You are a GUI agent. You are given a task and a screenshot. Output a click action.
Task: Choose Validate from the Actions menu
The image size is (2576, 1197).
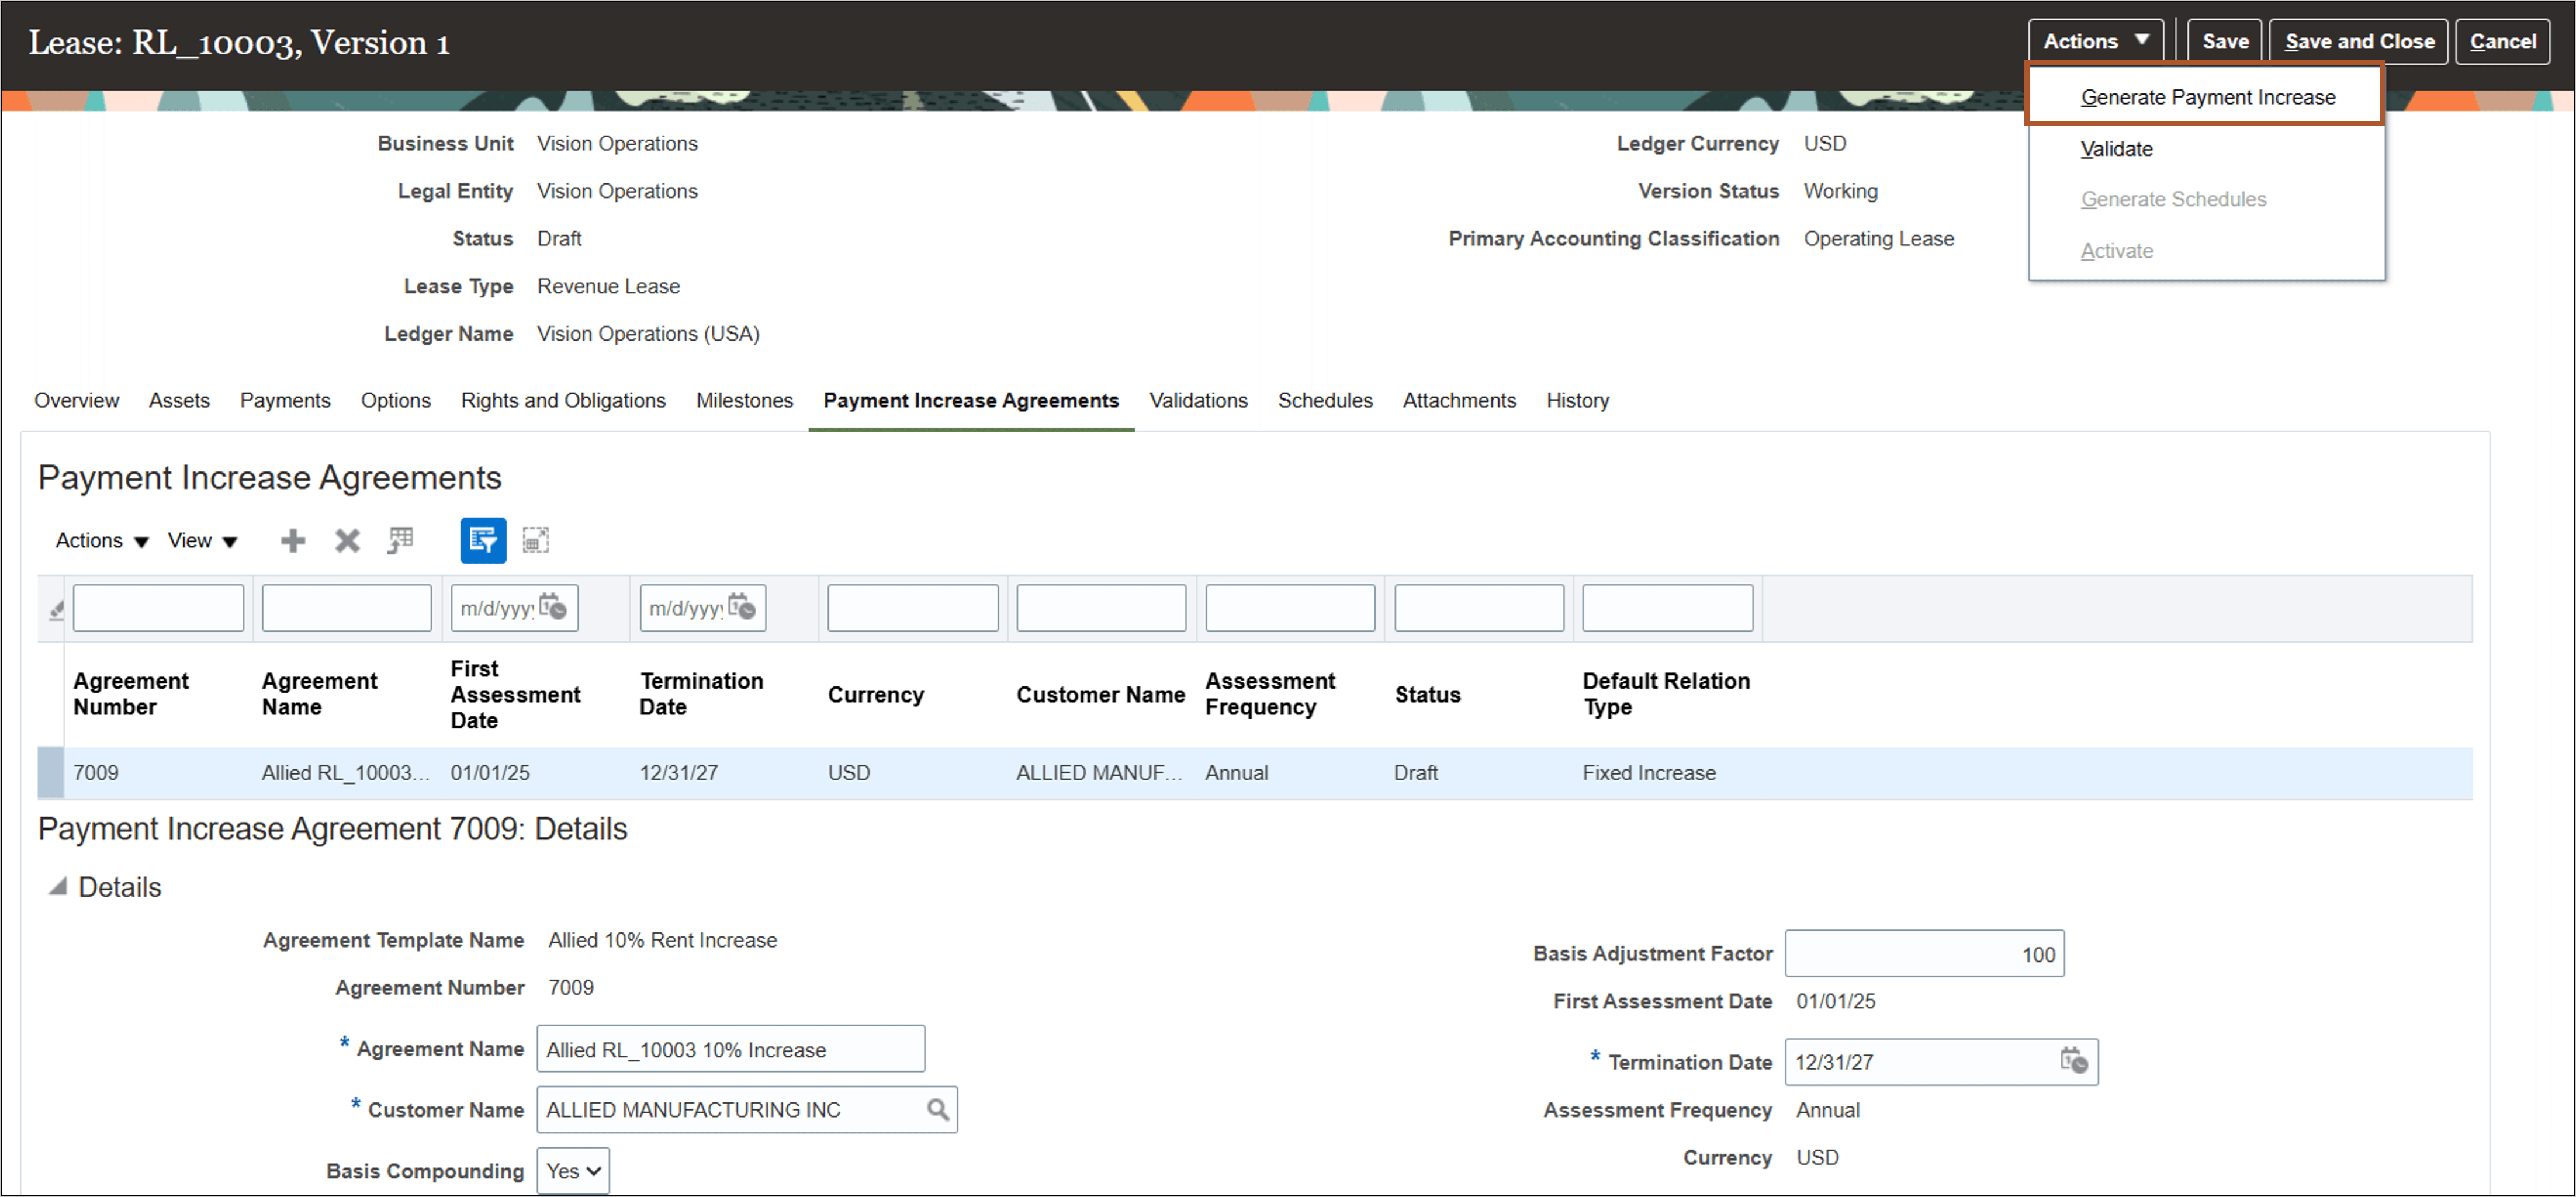tap(2116, 148)
